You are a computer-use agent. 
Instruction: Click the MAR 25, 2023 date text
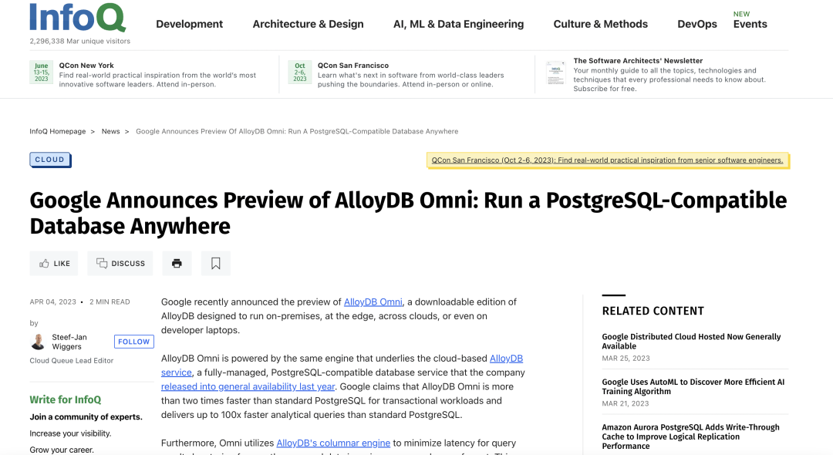pos(626,359)
